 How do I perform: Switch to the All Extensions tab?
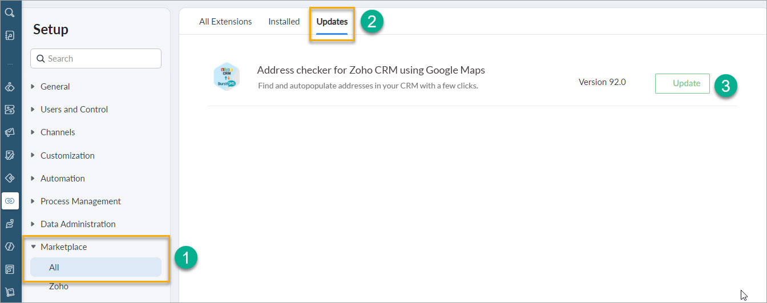coord(225,22)
